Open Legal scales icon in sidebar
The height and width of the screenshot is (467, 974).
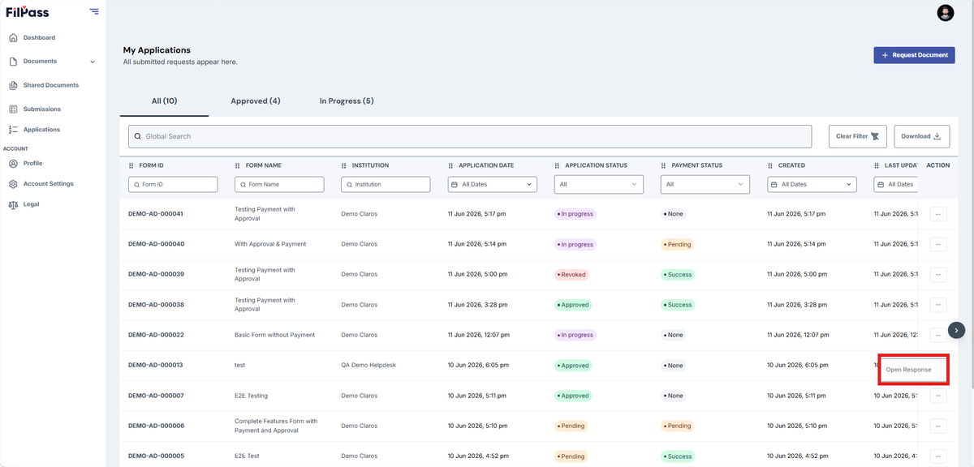click(13, 204)
